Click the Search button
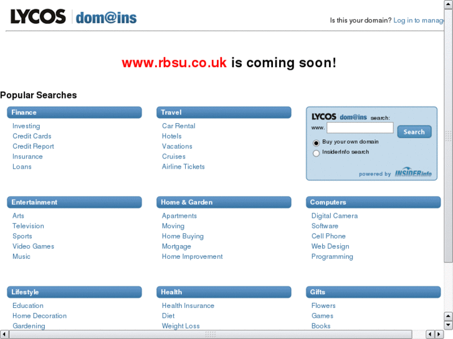 (414, 132)
